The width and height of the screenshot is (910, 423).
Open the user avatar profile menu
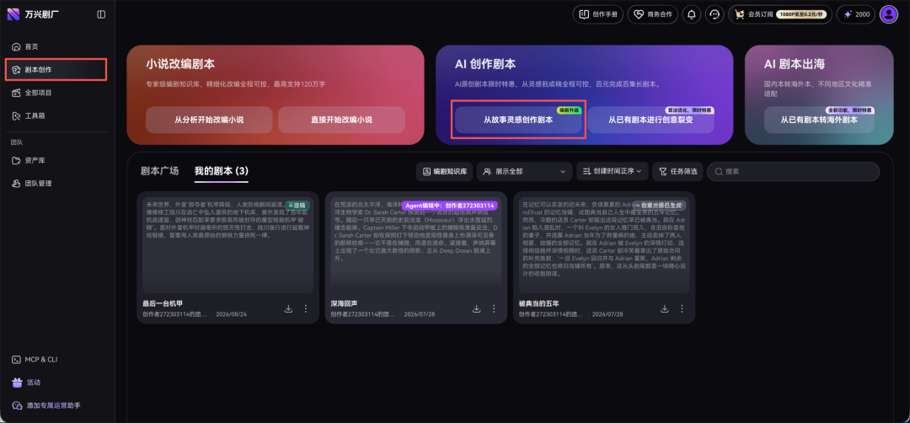[889, 14]
